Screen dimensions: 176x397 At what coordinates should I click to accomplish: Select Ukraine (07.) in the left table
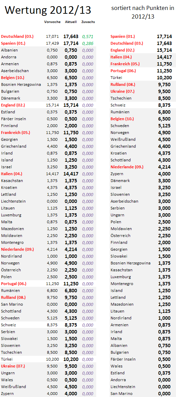click(13, 366)
